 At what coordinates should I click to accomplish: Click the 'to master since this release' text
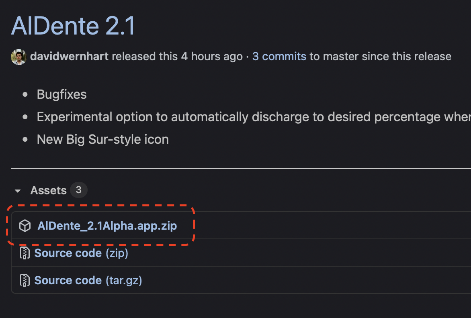[380, 56]
